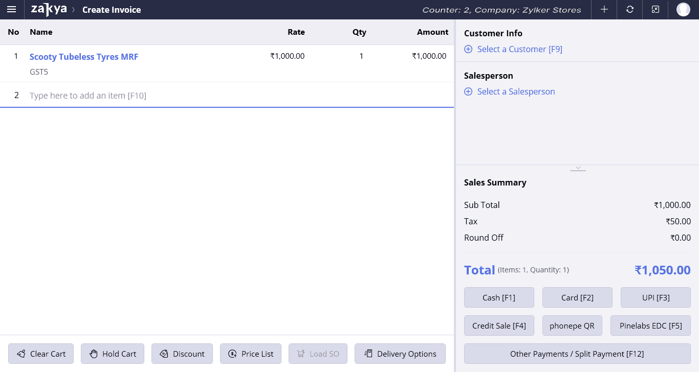Apply a Discount via button

[x=182, y=354]
